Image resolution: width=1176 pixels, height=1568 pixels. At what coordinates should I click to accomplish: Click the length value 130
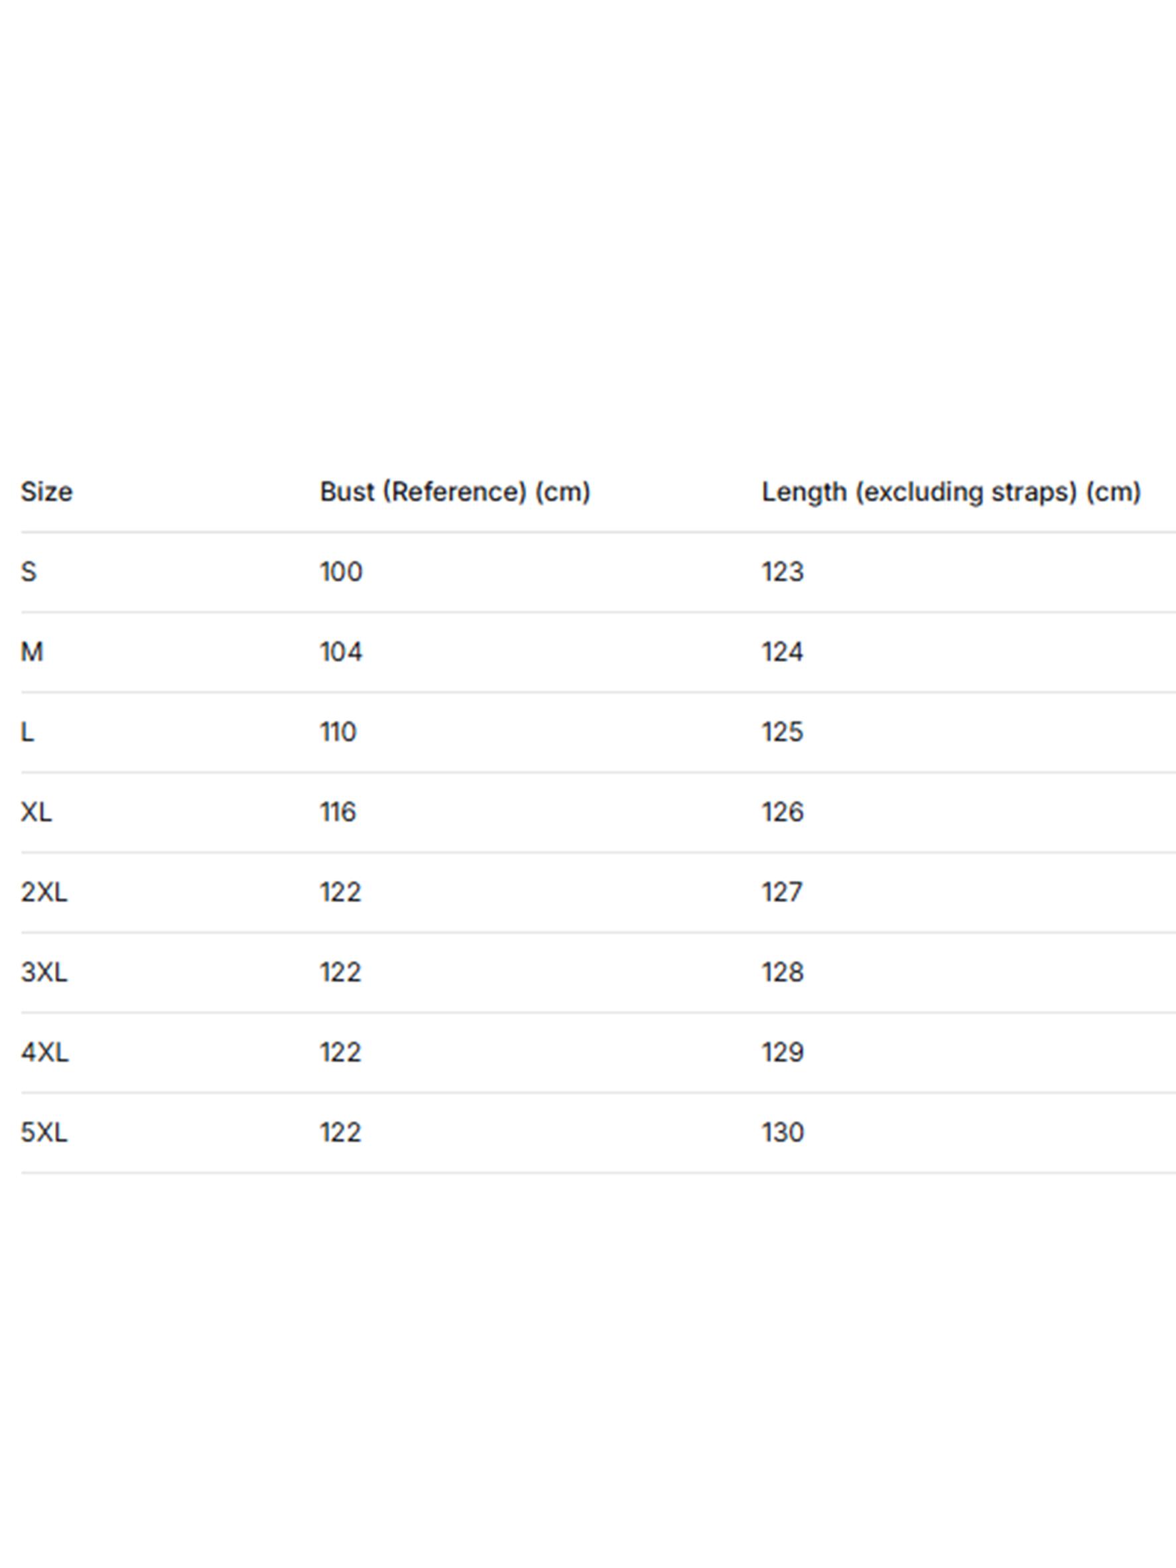pyautogui.click(x=783, y=1133)
